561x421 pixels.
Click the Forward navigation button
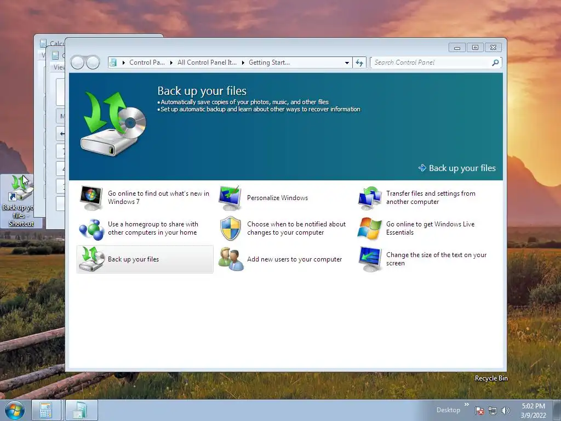tap(93, 62)
